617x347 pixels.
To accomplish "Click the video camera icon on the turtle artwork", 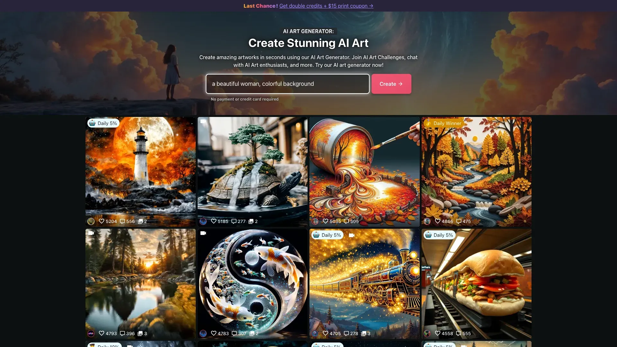I will 203,121.
